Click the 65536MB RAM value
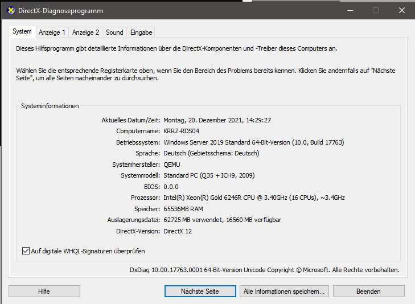Image resolution: width=415 pixels, height=304 pixels. tap(183, 209)
